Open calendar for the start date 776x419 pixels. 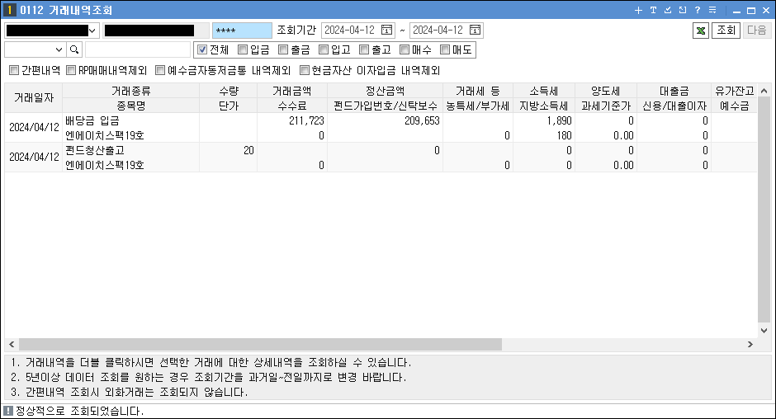point(386,31)
